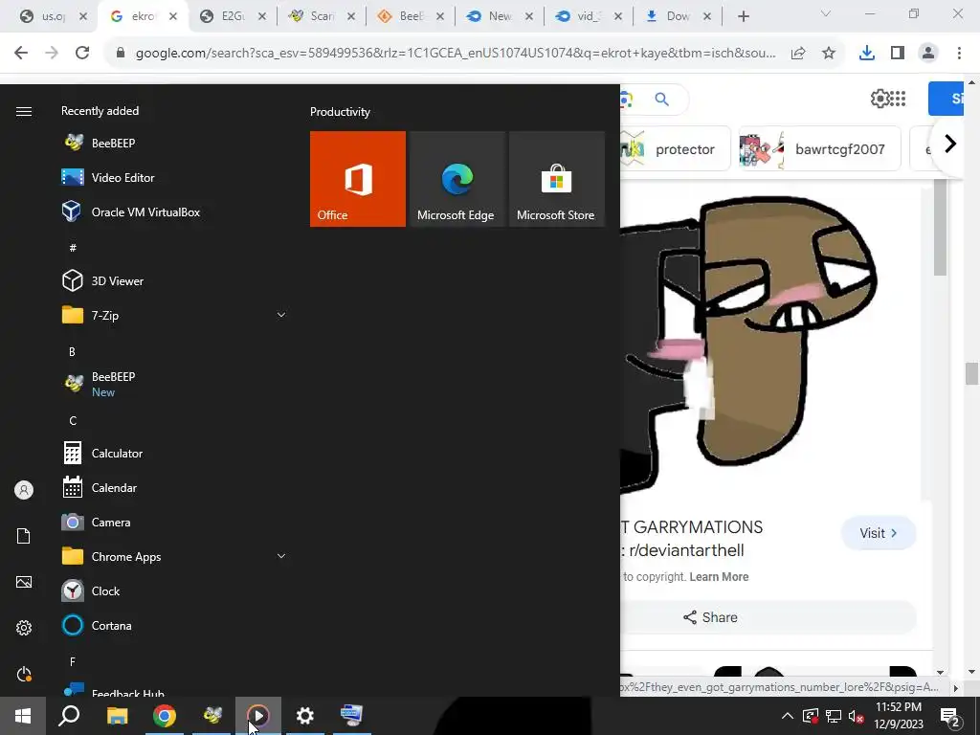Share this page from address bar
The height and width of the screenshot is (735, 980).
click(x=798, y=54)
